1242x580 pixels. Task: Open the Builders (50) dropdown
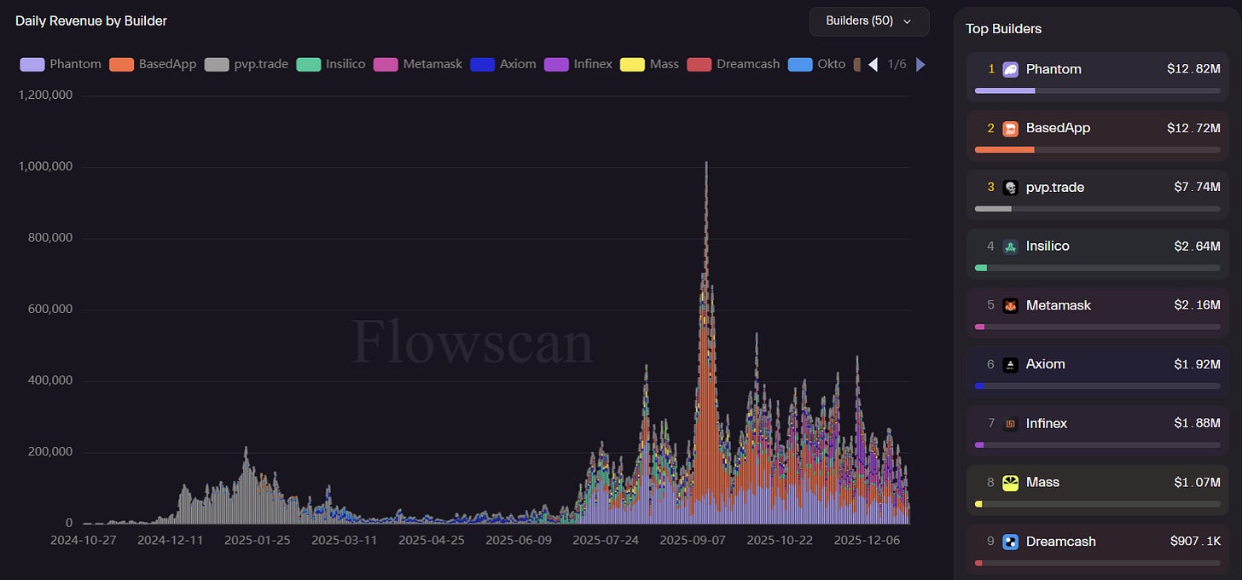click(x=868, y=21)
